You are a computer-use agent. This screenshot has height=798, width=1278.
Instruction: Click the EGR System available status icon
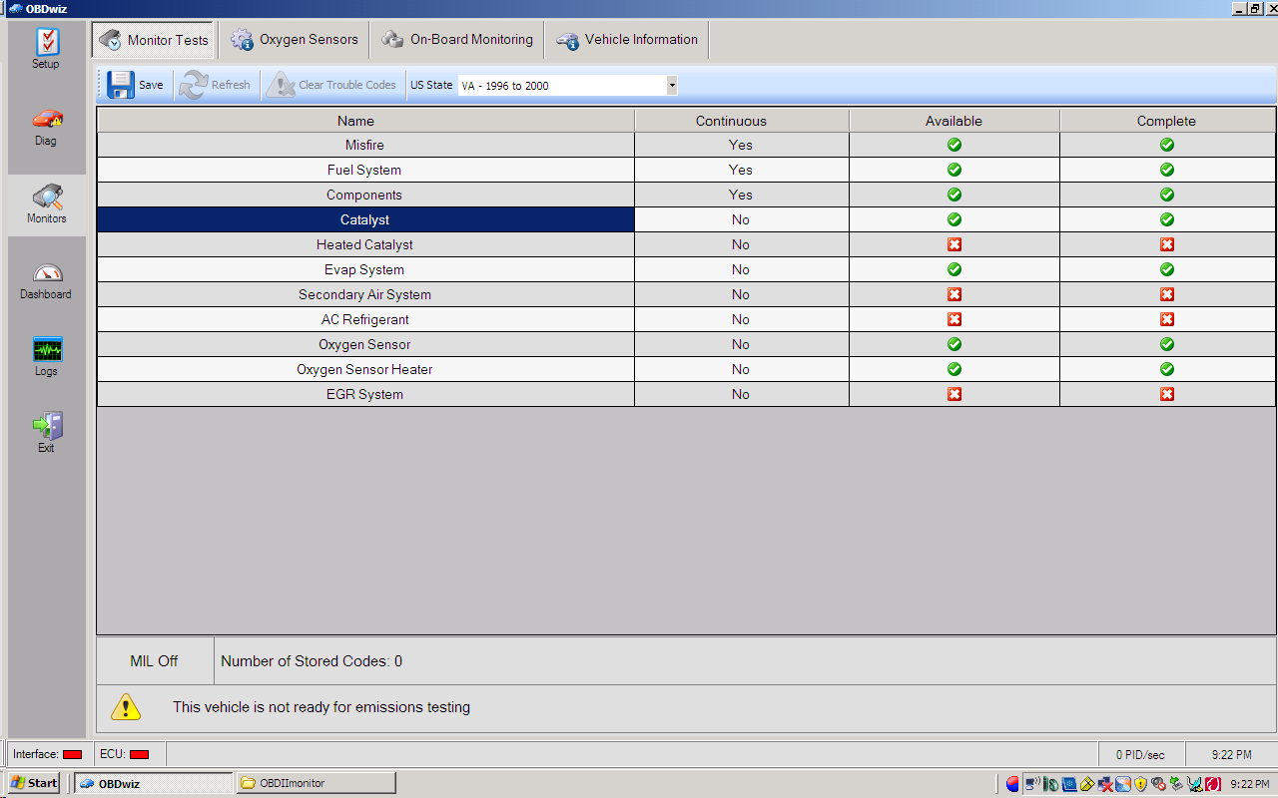point(954,394)
